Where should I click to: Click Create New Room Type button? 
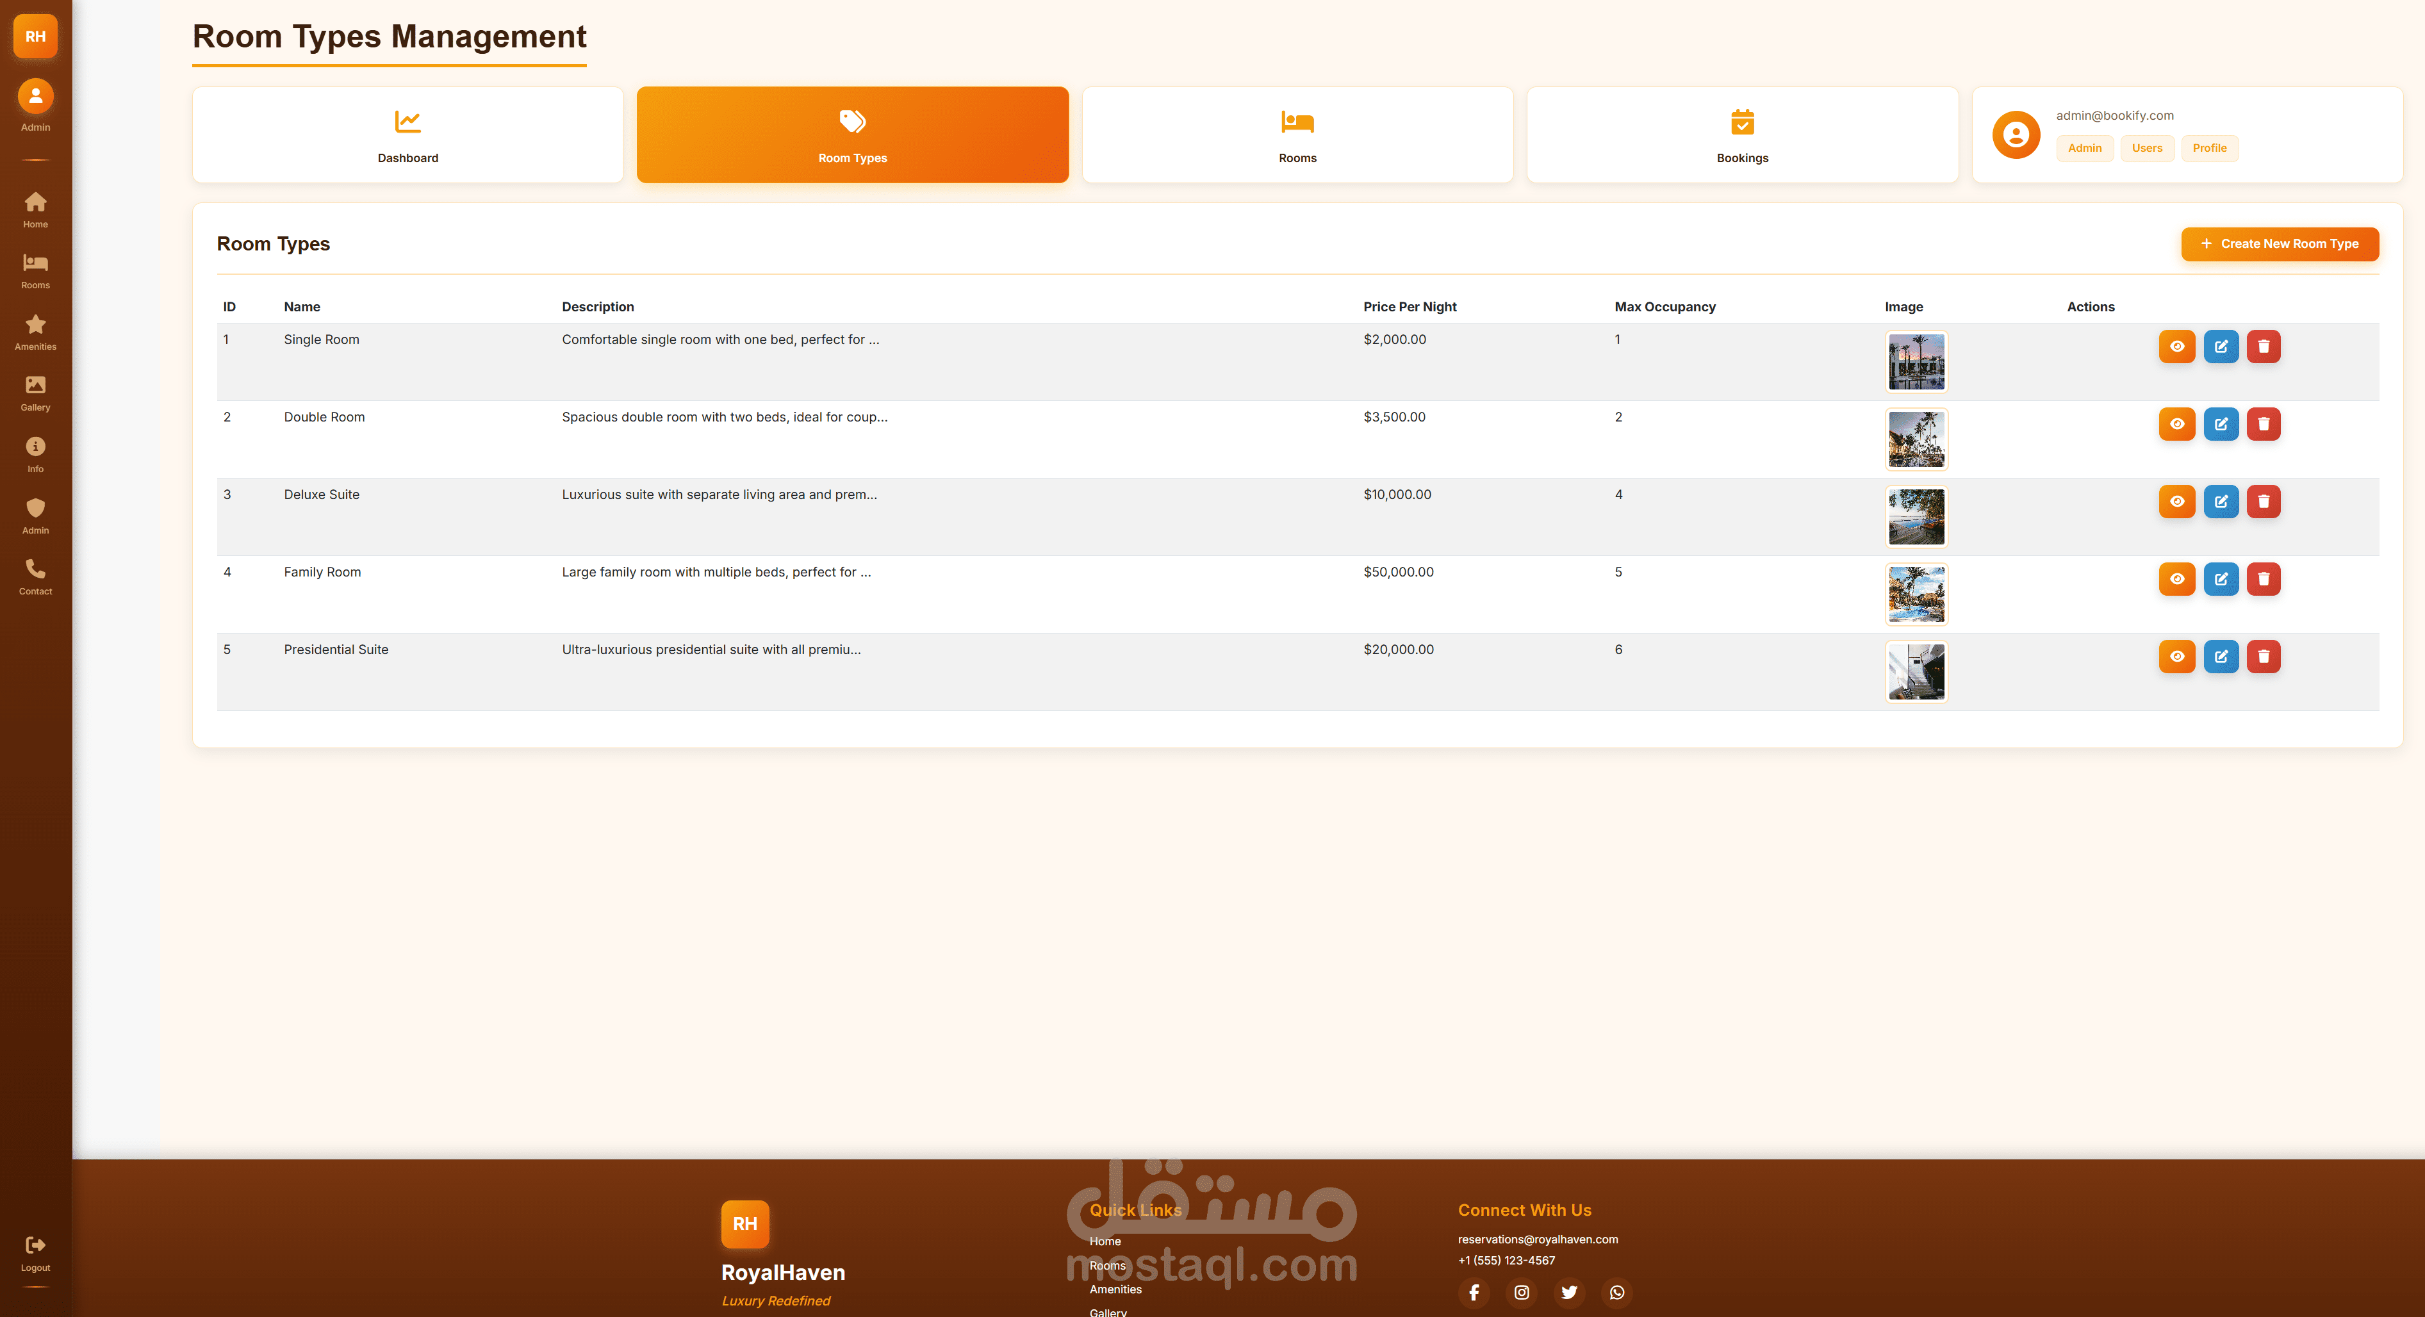(2279, 244)
